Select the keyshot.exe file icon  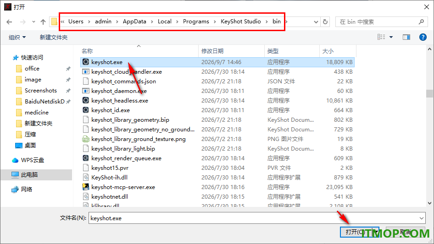86,62
